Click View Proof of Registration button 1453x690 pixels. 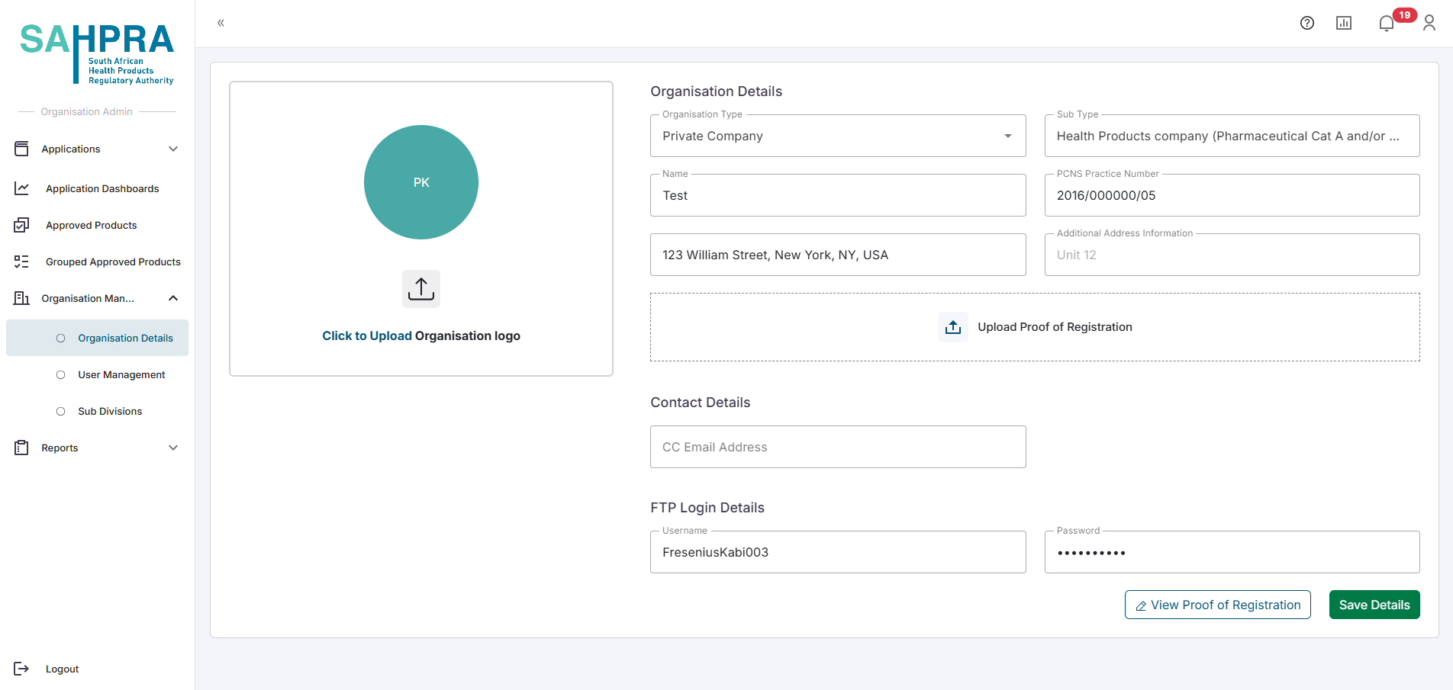[1217, 605]
